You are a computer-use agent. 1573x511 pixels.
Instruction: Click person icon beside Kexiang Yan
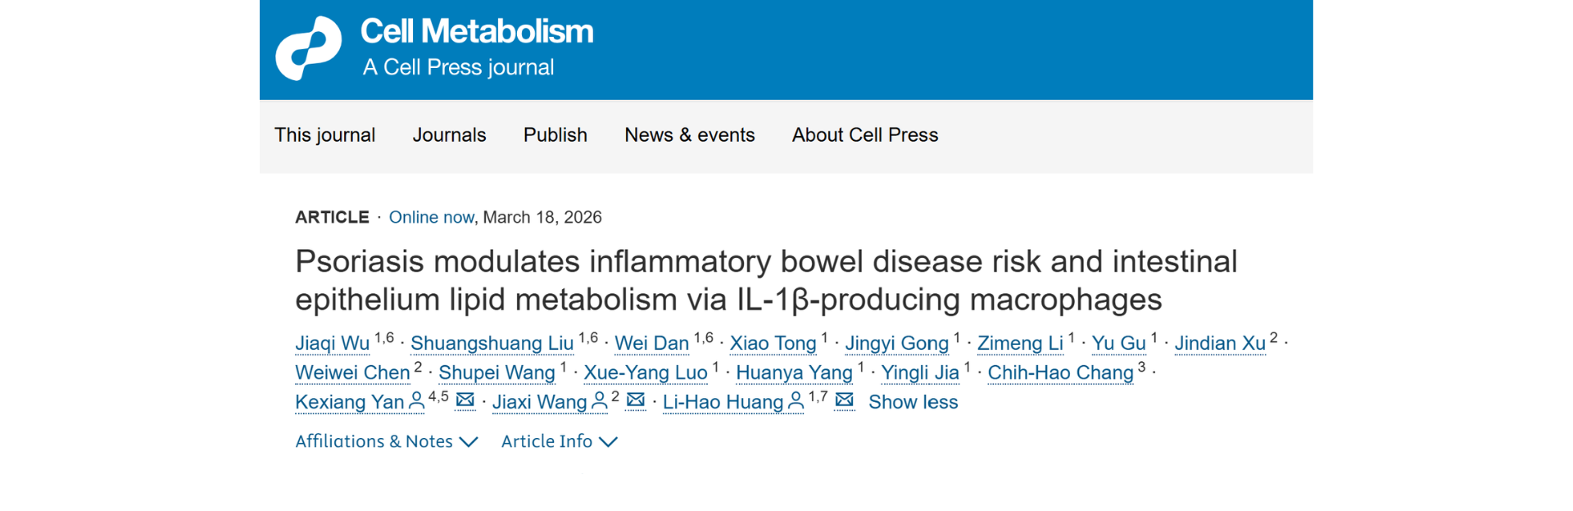[417, 401]
